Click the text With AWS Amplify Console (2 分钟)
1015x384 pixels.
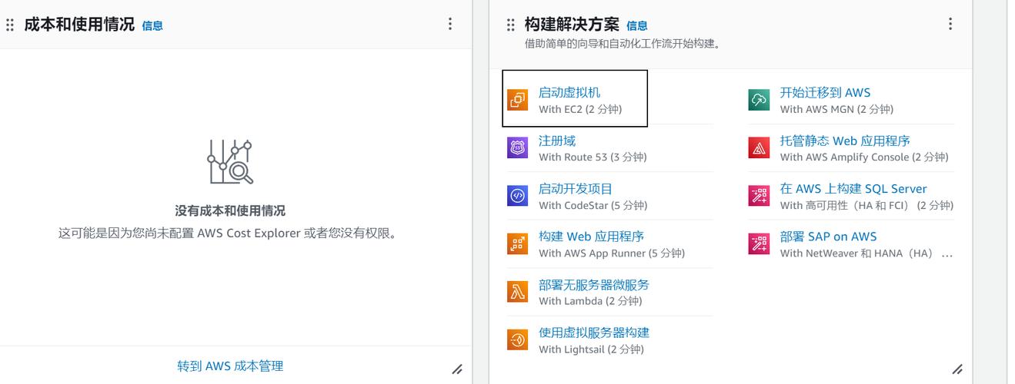864,157
